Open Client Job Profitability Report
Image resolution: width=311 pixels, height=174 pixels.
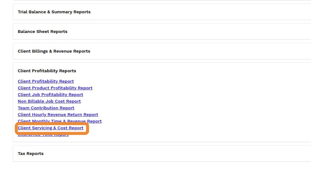point(50,95)
